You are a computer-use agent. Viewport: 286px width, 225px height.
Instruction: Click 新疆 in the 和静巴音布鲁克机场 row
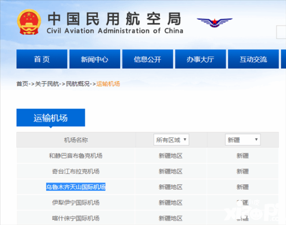[243, 156]
